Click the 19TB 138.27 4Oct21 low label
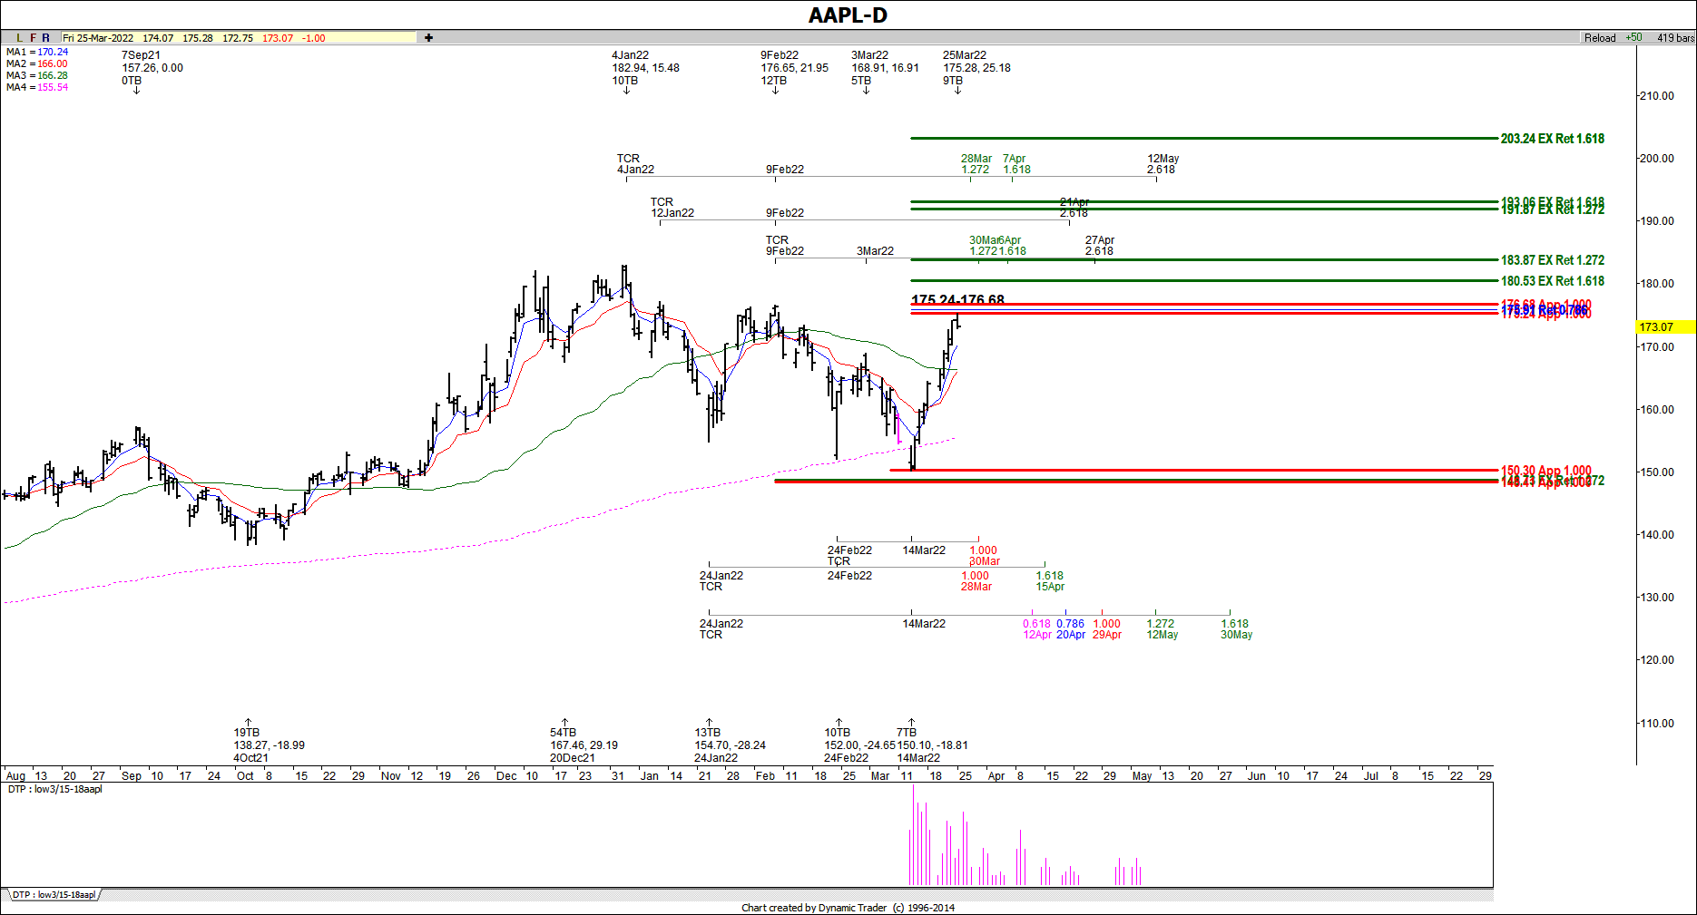 click(x=269, y=745)
